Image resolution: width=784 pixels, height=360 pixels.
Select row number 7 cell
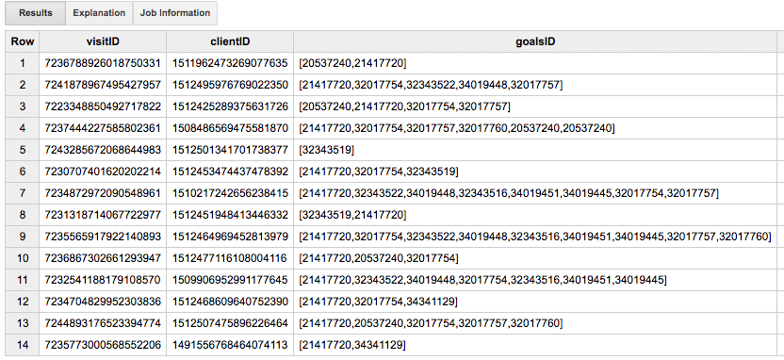pyautogui.click(x=23, y=193)
